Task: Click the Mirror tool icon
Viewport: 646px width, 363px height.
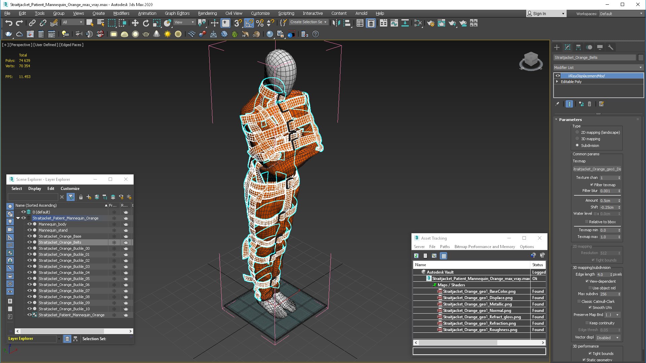Action: tap(336, 23)
